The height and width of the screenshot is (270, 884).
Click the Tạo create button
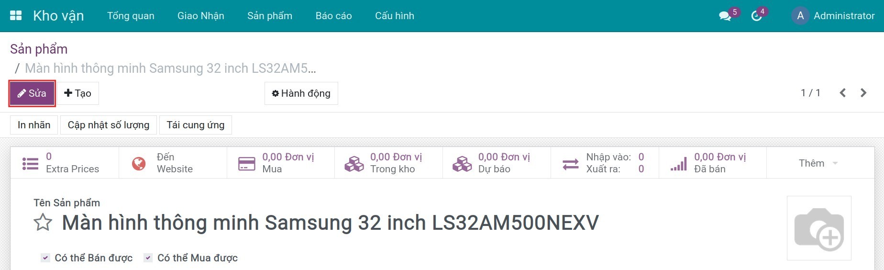click(78, 93)
